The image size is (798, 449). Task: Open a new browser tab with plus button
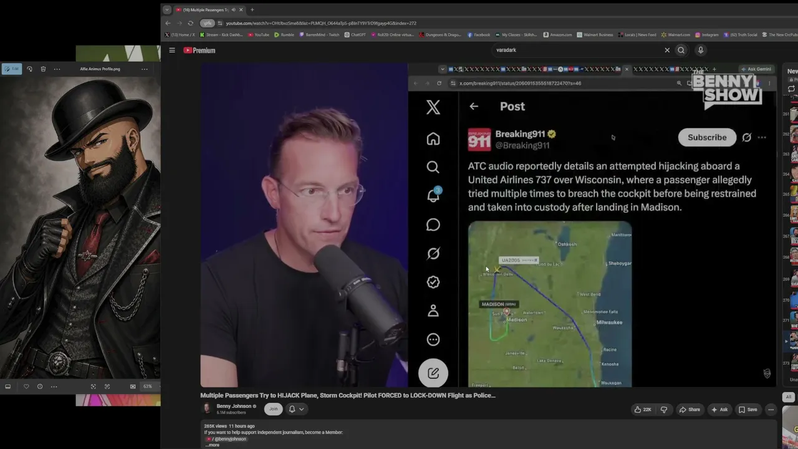(252, 10)
